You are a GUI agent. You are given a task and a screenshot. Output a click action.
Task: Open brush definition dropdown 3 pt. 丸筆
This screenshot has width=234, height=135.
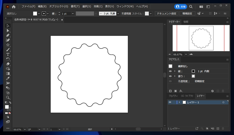tap(118, 13)
